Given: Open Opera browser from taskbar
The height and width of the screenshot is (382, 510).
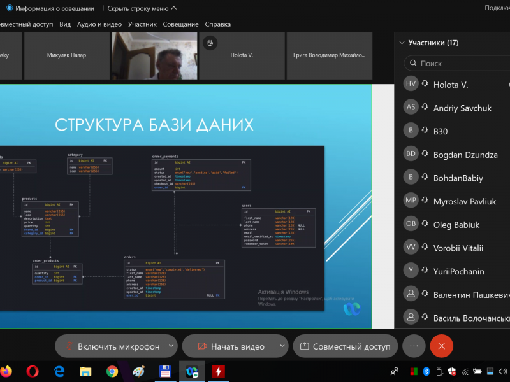Looking at the screenshot, I should click(33, 371).
